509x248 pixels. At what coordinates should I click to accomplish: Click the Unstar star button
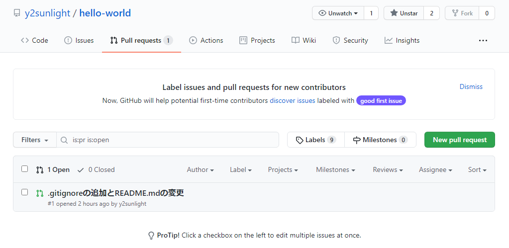(x=404, y=13)
